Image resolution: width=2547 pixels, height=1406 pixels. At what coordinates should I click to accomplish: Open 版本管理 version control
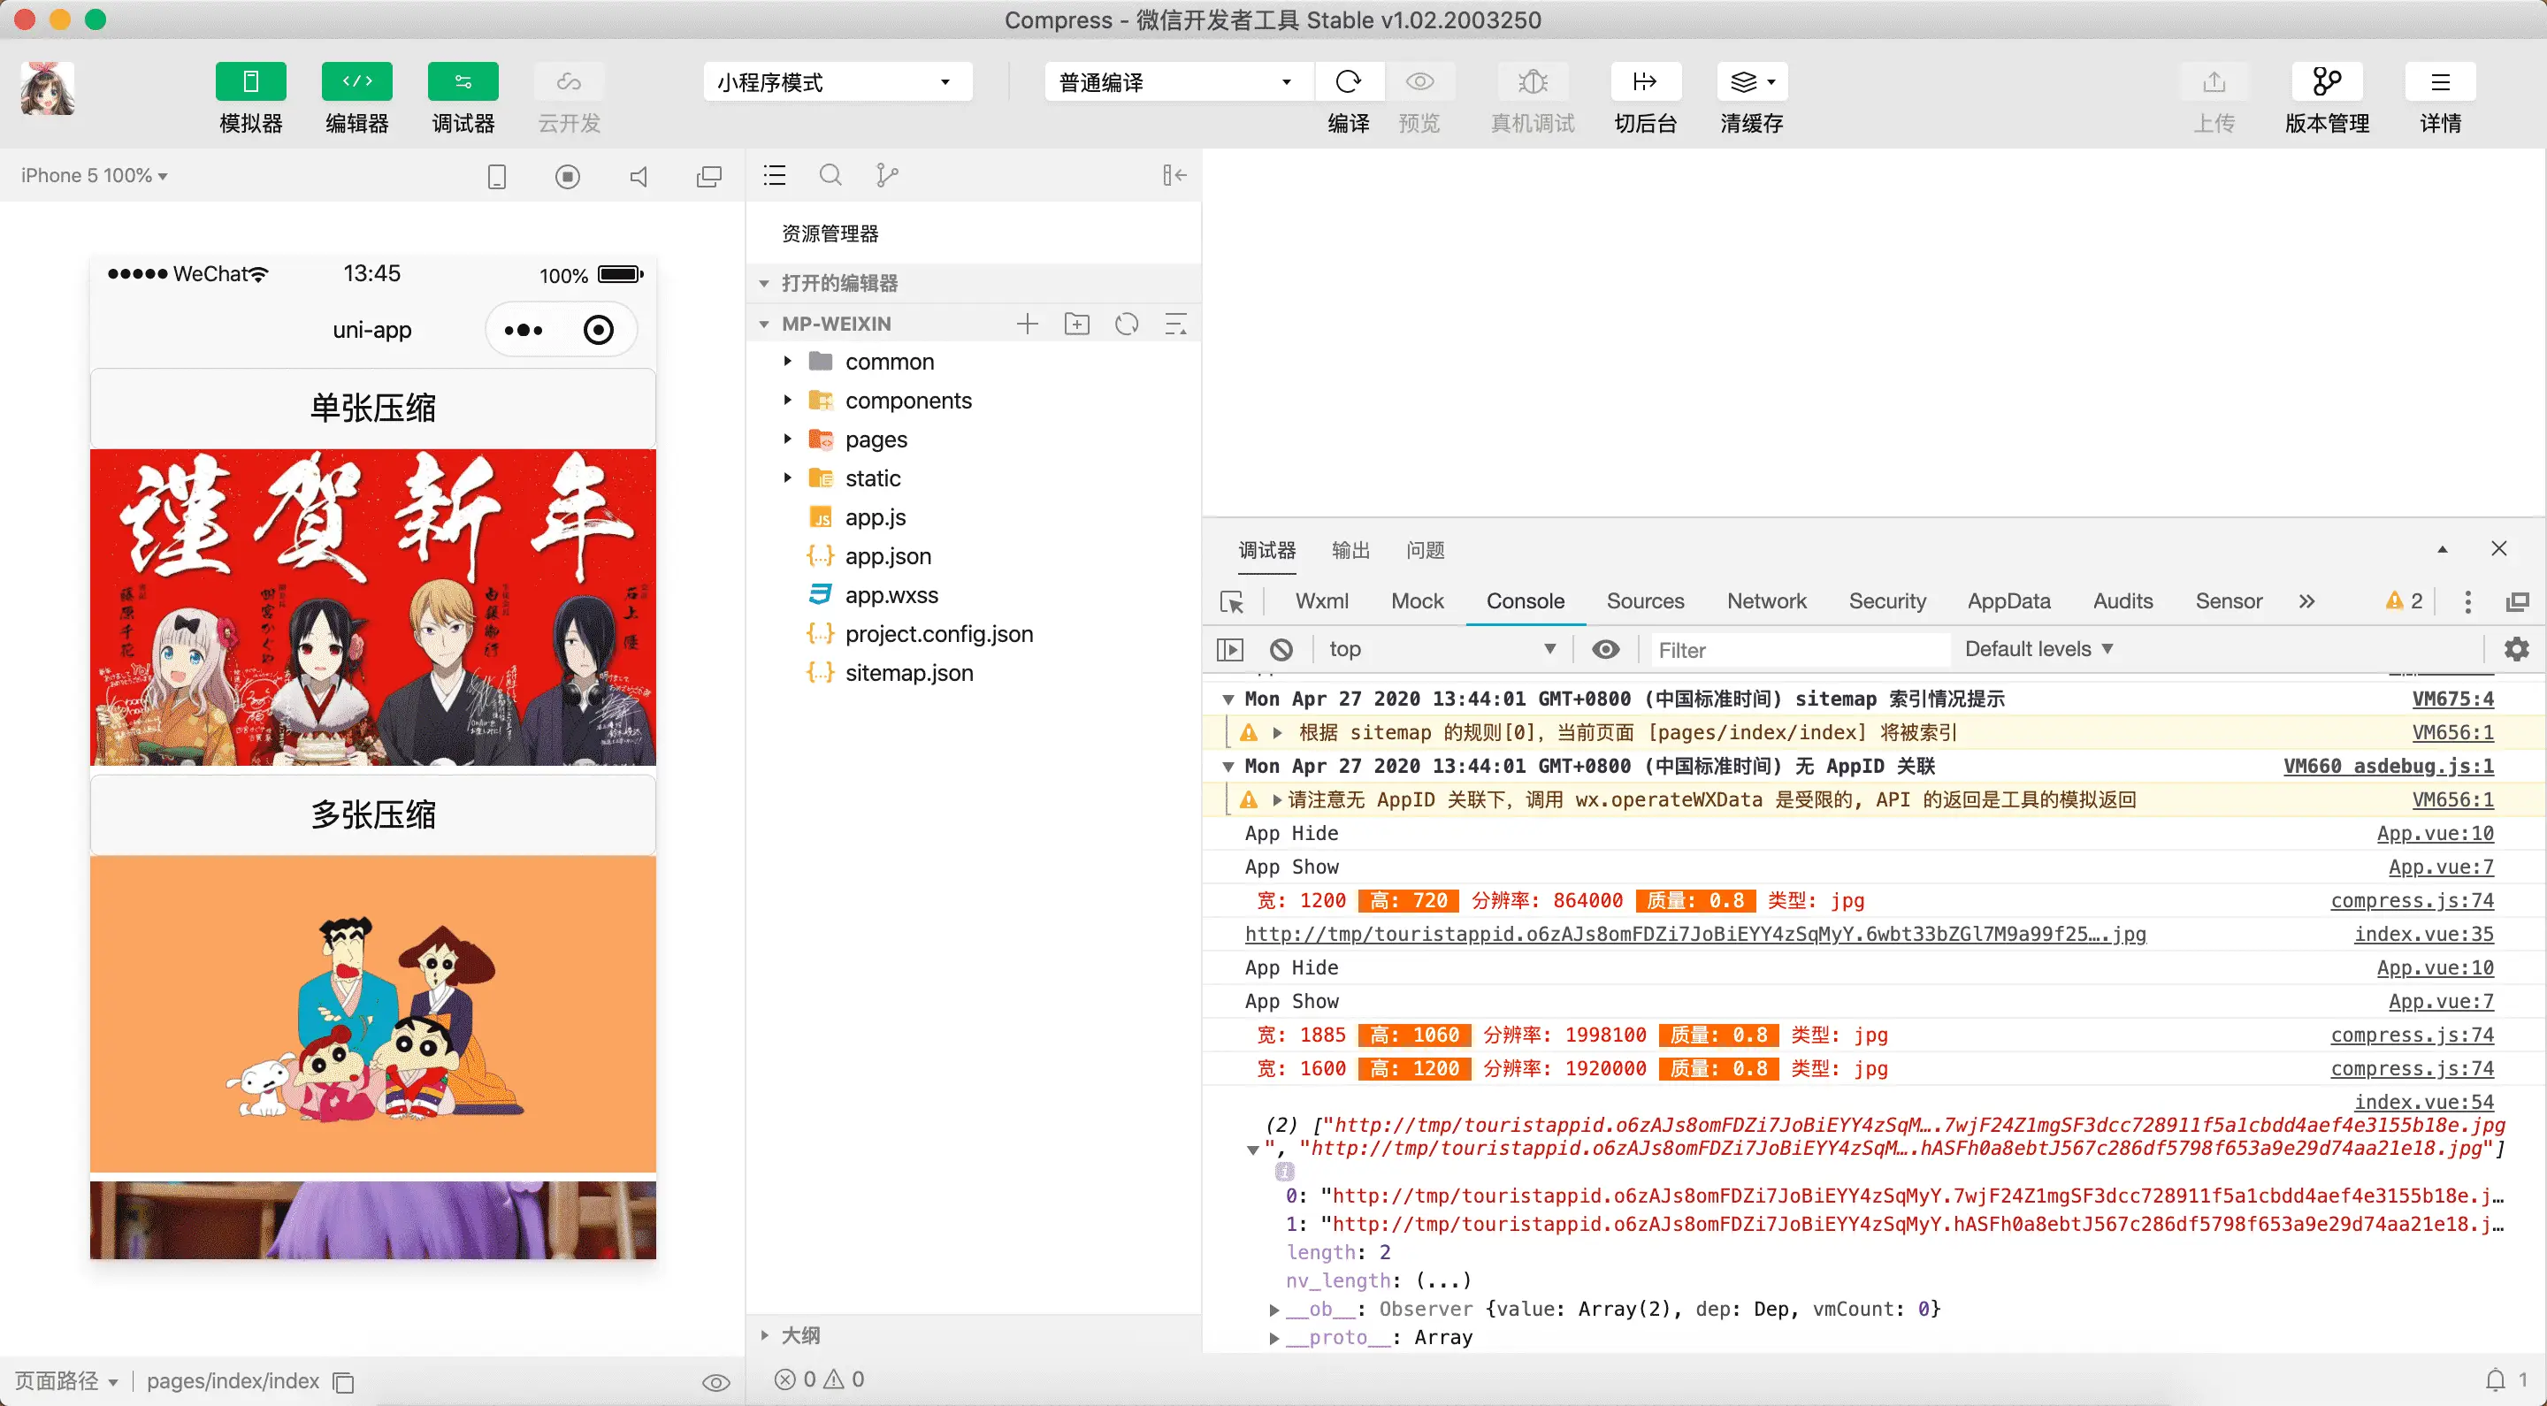click(2327, 81)
